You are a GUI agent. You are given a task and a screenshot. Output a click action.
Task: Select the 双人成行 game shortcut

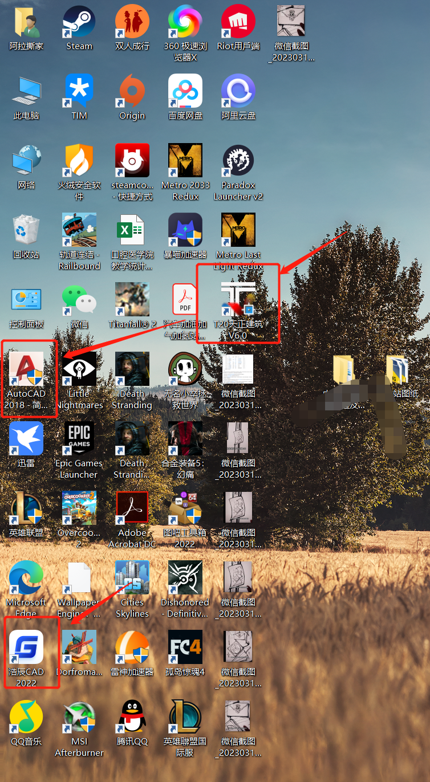pos(132,22)
